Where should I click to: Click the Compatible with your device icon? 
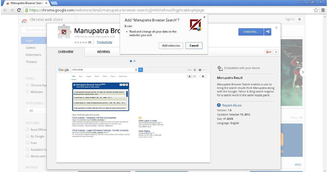(x=220, y=68)
